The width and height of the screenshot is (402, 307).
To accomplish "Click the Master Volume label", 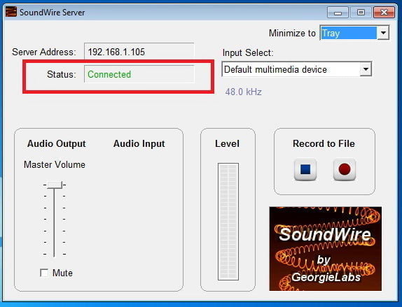I will (55, 164).
